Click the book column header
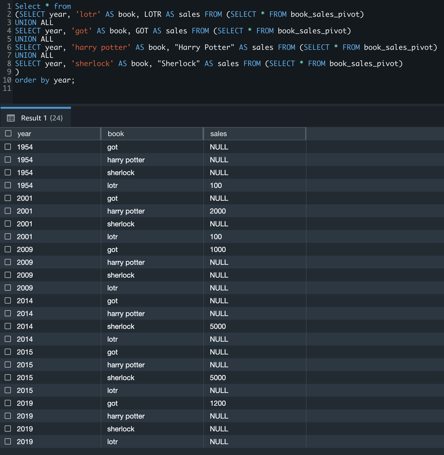444x455 pixels. point(116,134)
